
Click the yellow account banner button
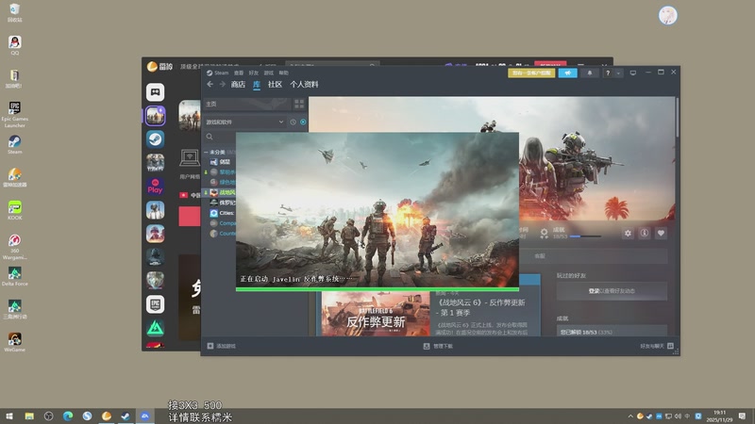tap(531, 73)
